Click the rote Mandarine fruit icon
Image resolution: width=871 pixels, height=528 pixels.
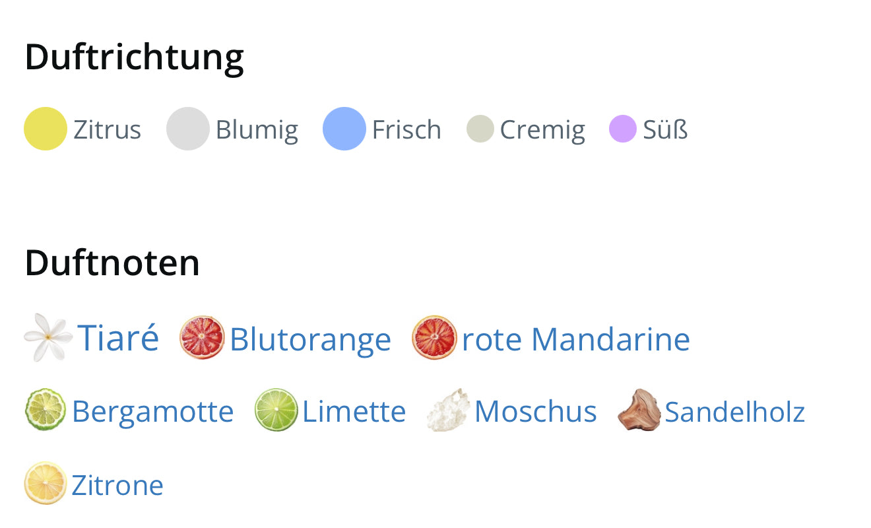434,338
